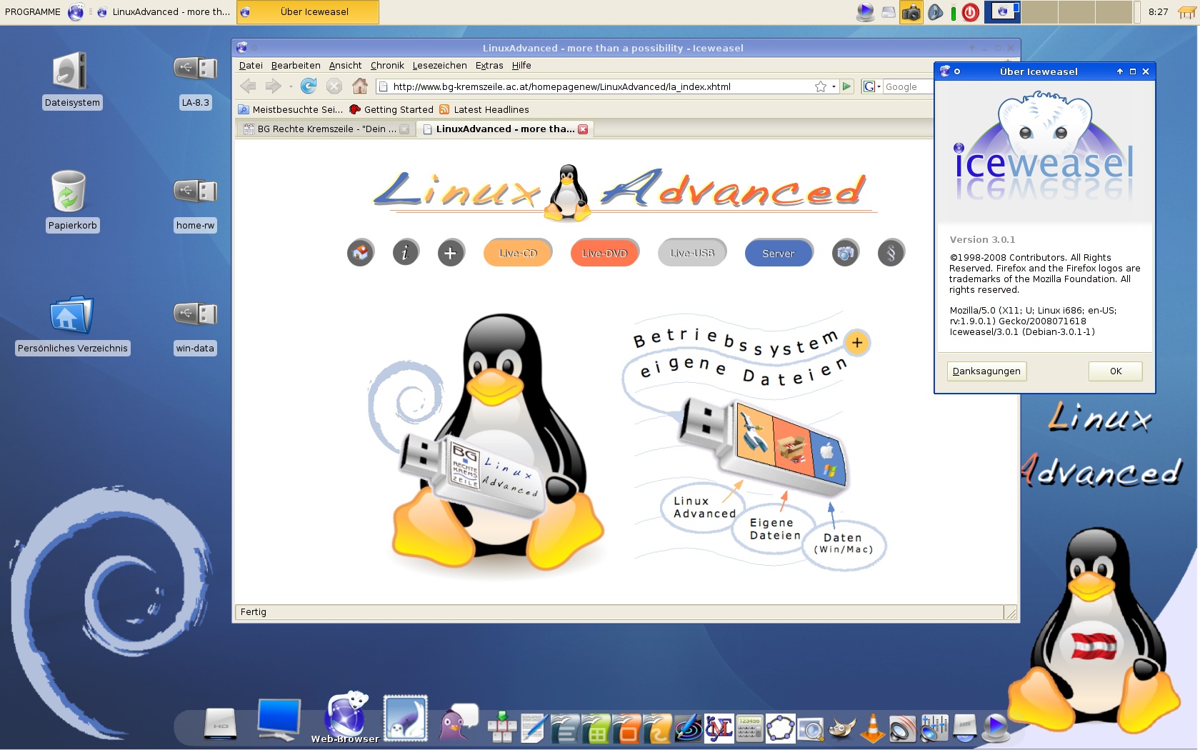The width and height of the screenshot is (1200, 750).
Task: Click the Live-DVD button
Action: click(x=604, y=253)
